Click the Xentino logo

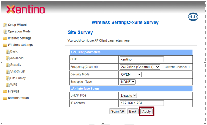tap(26, 10)
